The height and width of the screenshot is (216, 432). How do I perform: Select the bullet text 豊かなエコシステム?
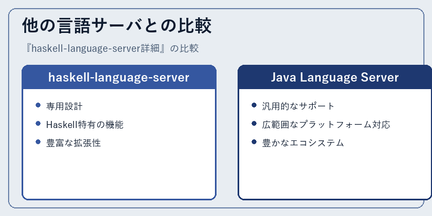[x=303, y=143]
